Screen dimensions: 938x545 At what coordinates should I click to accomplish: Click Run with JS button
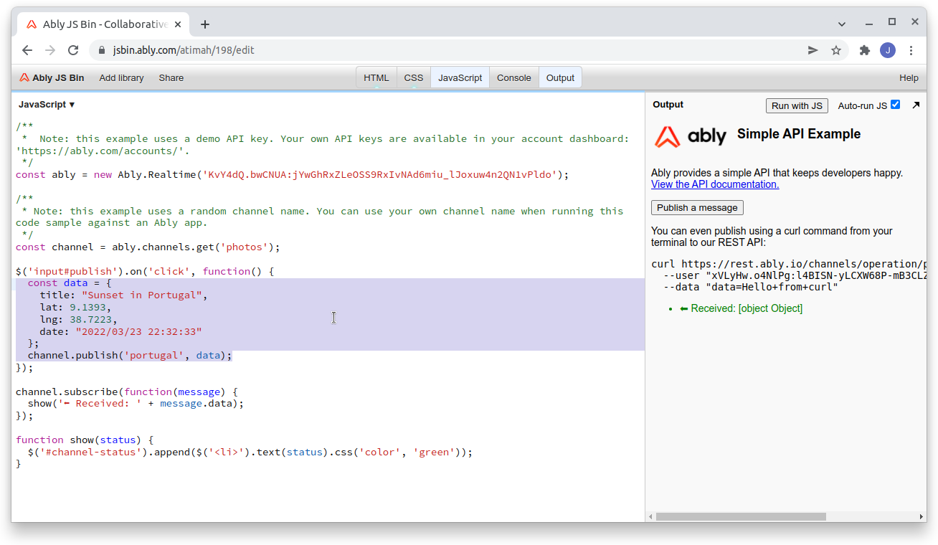point(797,105)
